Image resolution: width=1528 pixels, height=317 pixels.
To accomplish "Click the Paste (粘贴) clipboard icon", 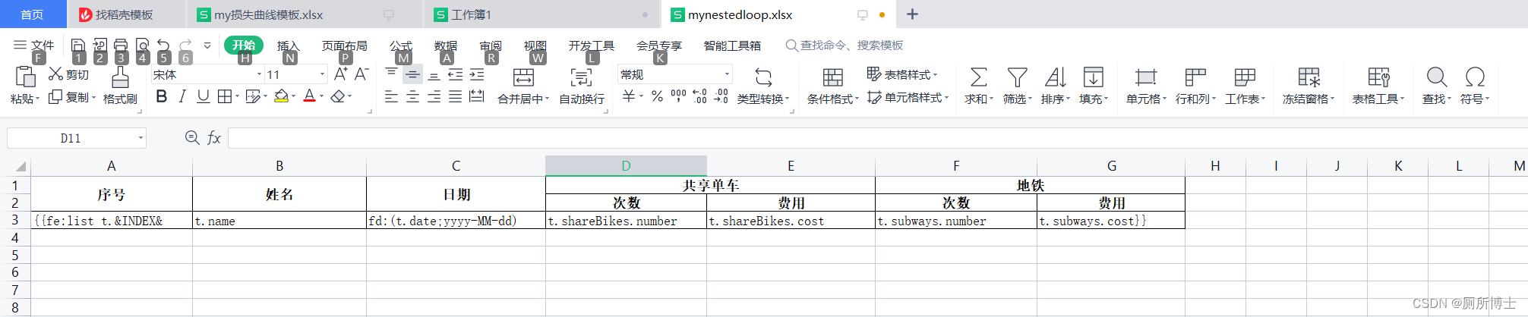I will 25,77.
